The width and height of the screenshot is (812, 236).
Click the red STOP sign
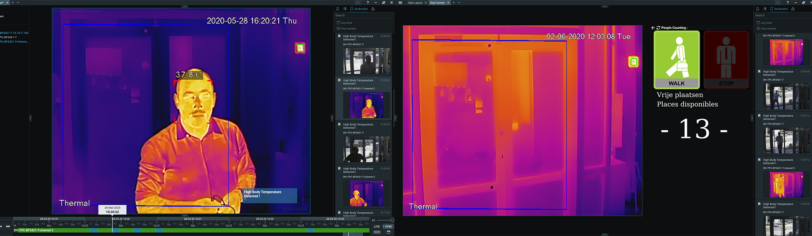[x=726, y=59]
